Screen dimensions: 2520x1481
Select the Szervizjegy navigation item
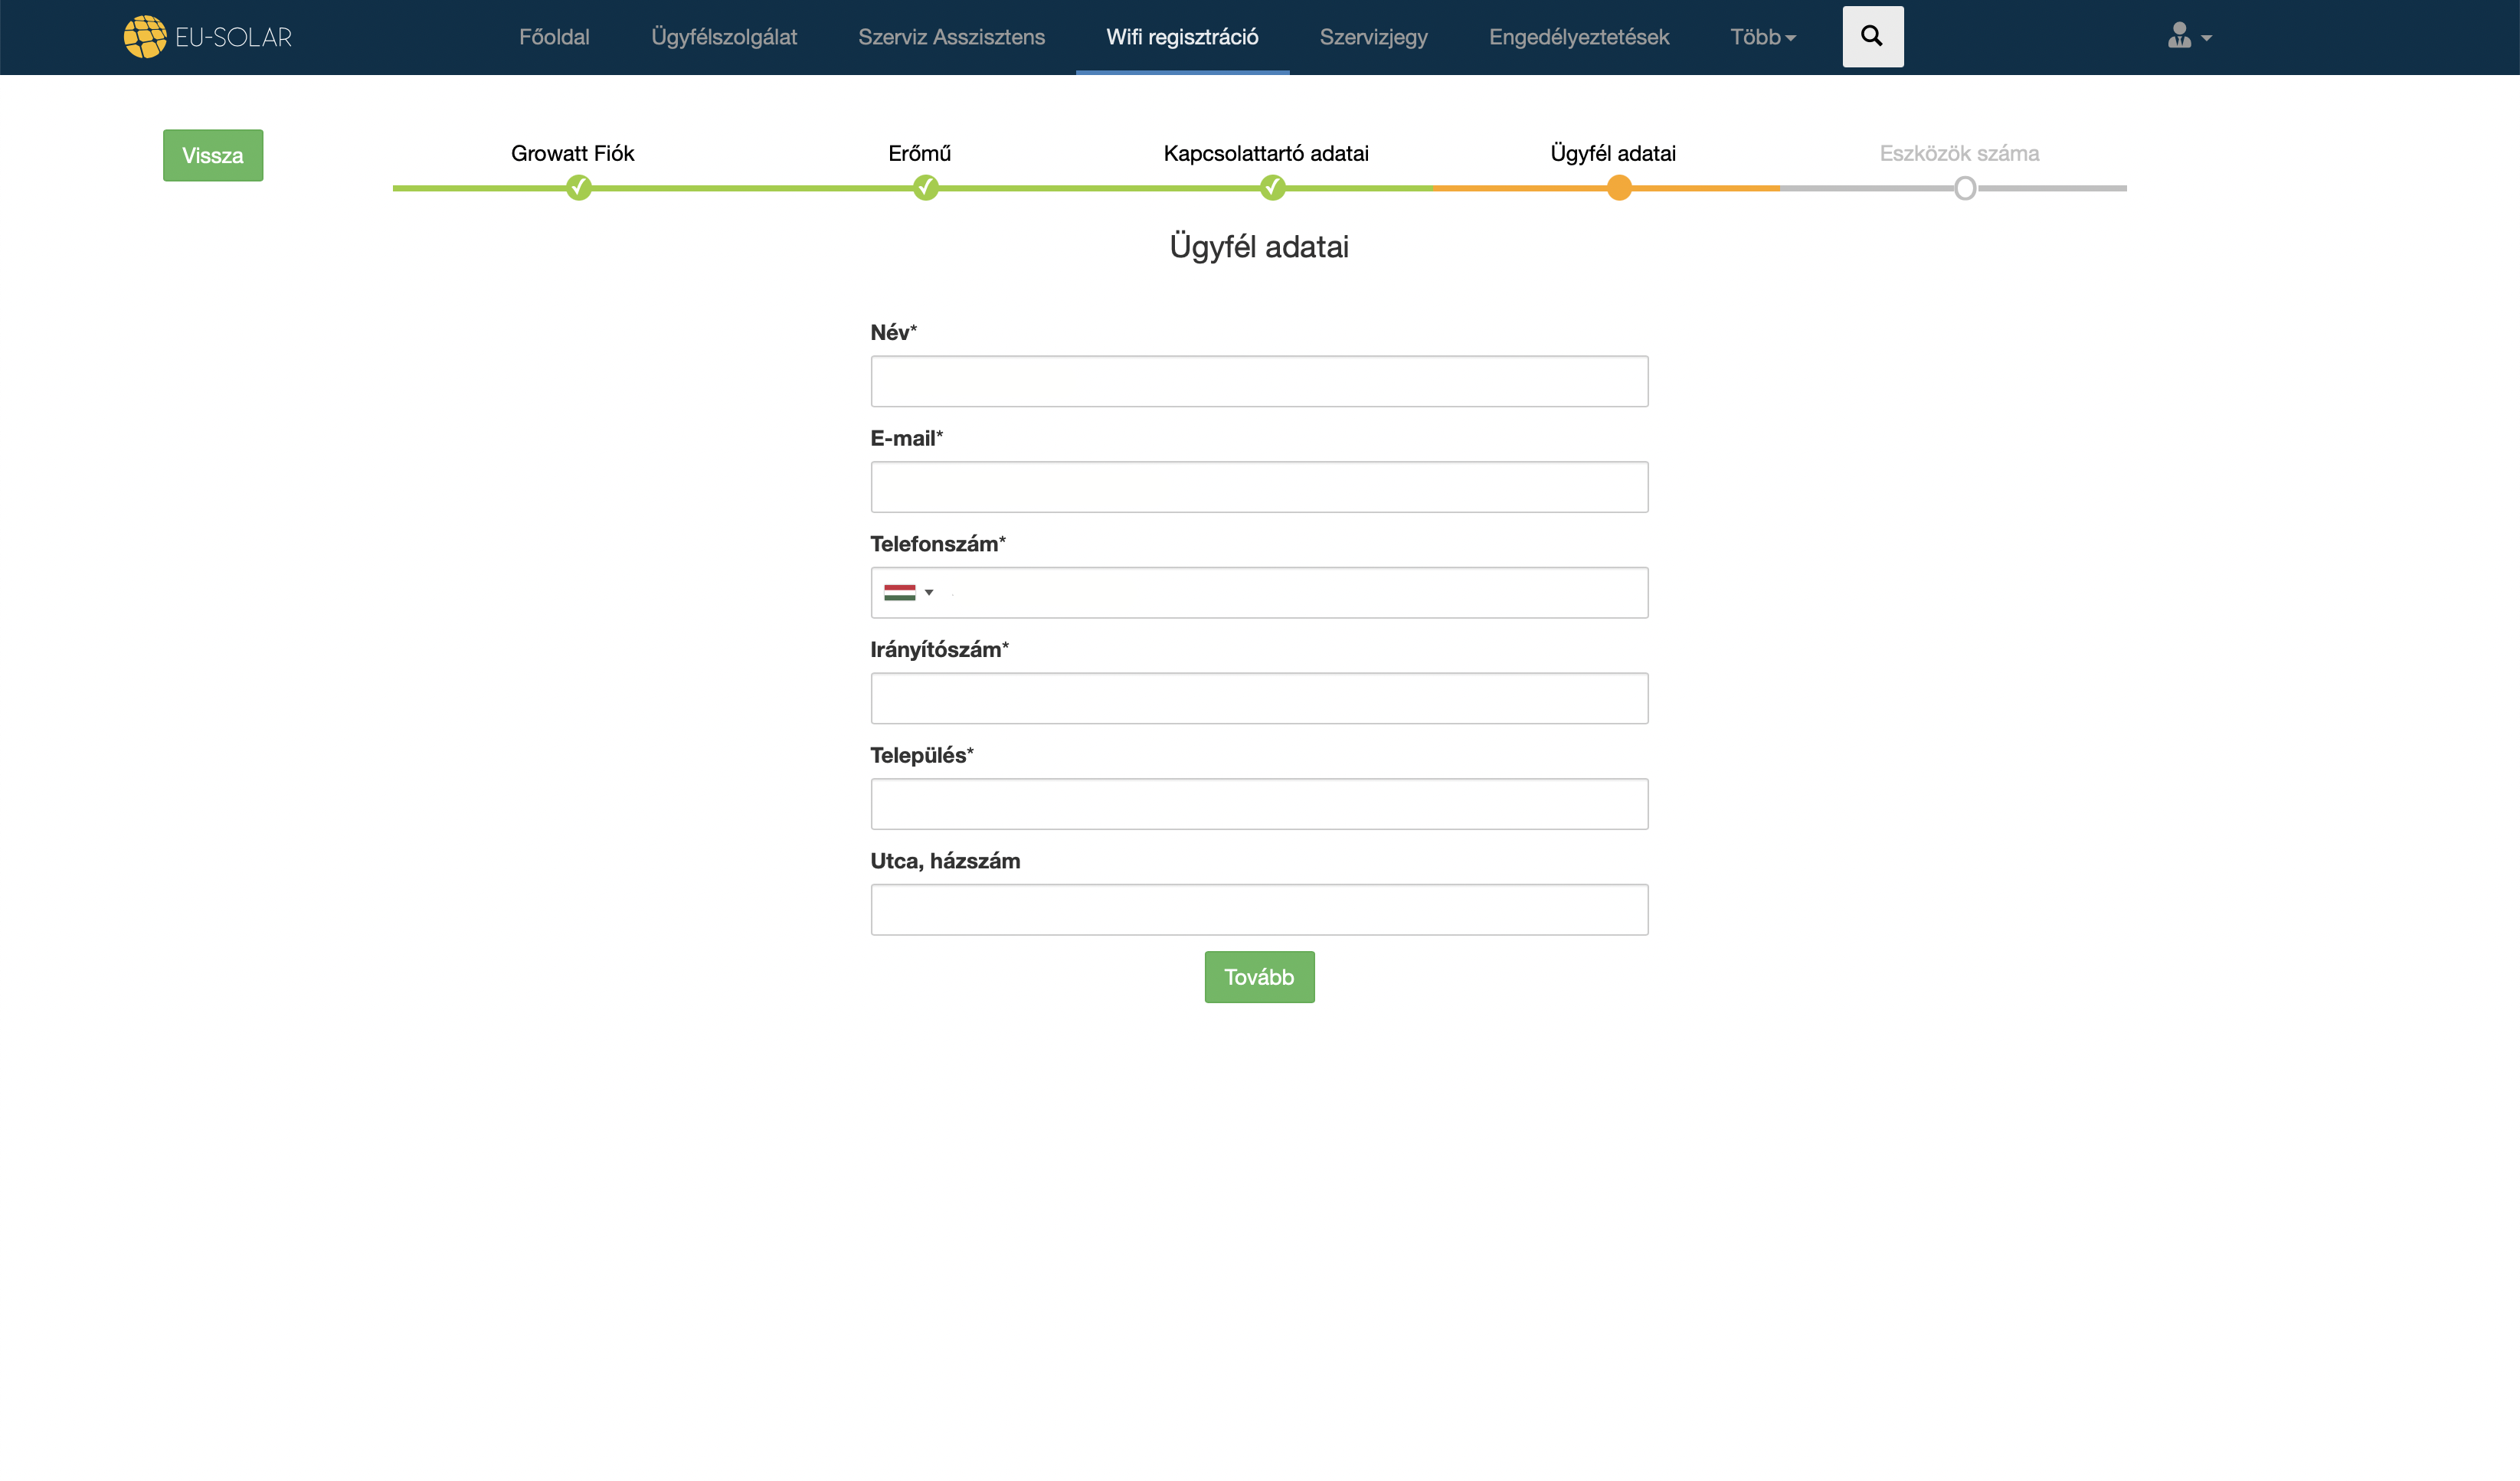(x=1373, y=37)
